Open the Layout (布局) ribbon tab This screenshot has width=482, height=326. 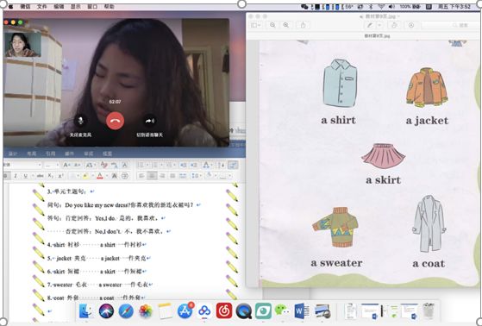pyautogui.click(x=31, y=154)
